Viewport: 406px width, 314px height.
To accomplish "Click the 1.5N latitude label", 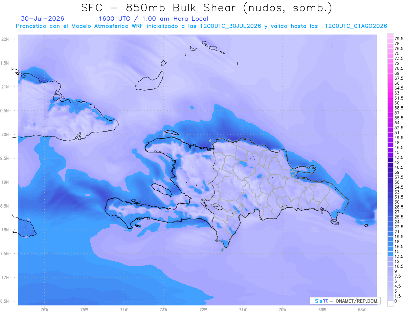I will (5, 63).
